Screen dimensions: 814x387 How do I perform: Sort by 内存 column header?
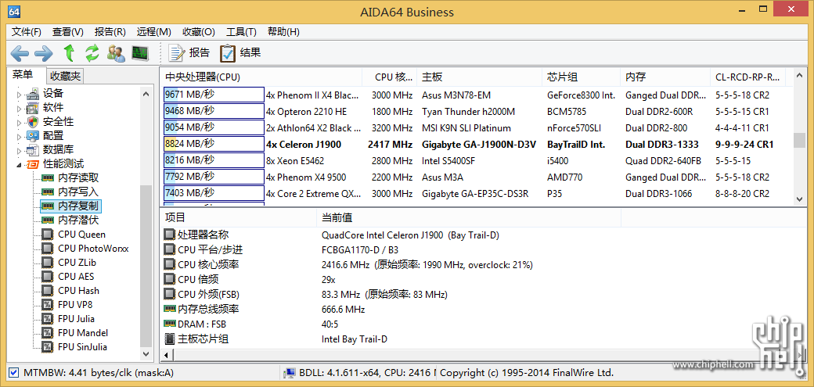[665, 77]
